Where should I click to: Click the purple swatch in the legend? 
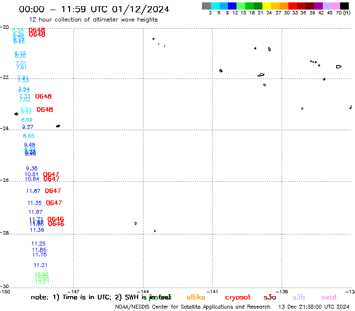pyautogui.click(x=319, y=6)
